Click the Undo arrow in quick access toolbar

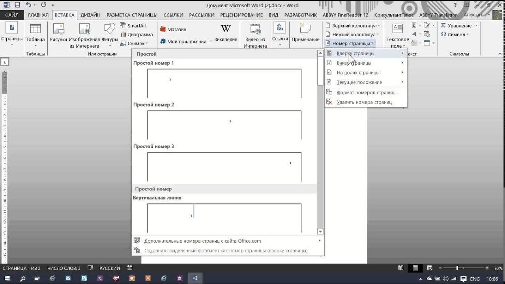point(28,5)
